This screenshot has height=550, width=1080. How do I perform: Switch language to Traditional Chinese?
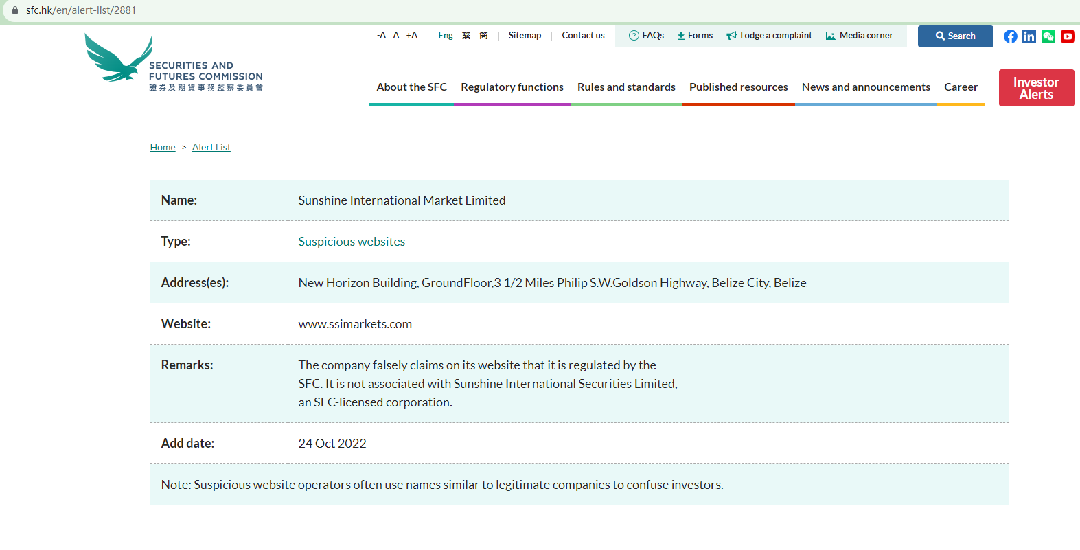tap(466, 36)
